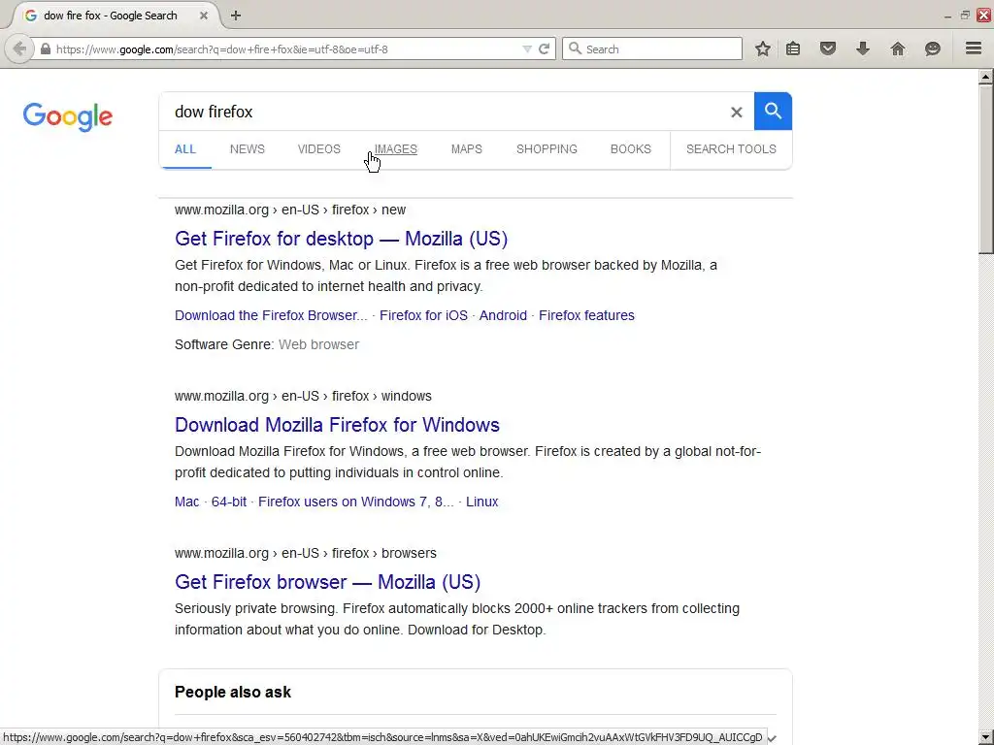
Task: Open 'Download the Firefox Browser...' sitelink
Action: tap(271, 315)
